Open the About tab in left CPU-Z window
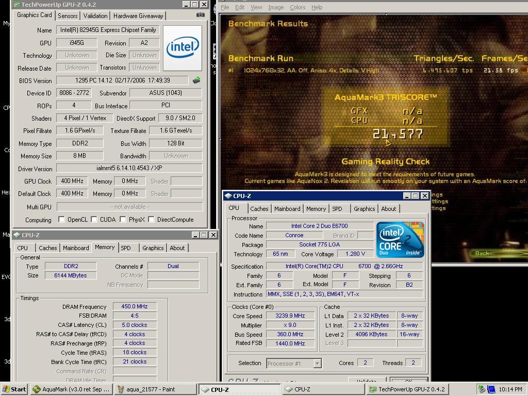The height and width of the screenshot is (396, 528). coord(177,248)
